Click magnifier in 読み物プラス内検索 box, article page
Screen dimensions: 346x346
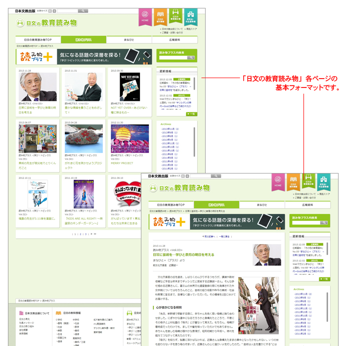pos(324,222)
